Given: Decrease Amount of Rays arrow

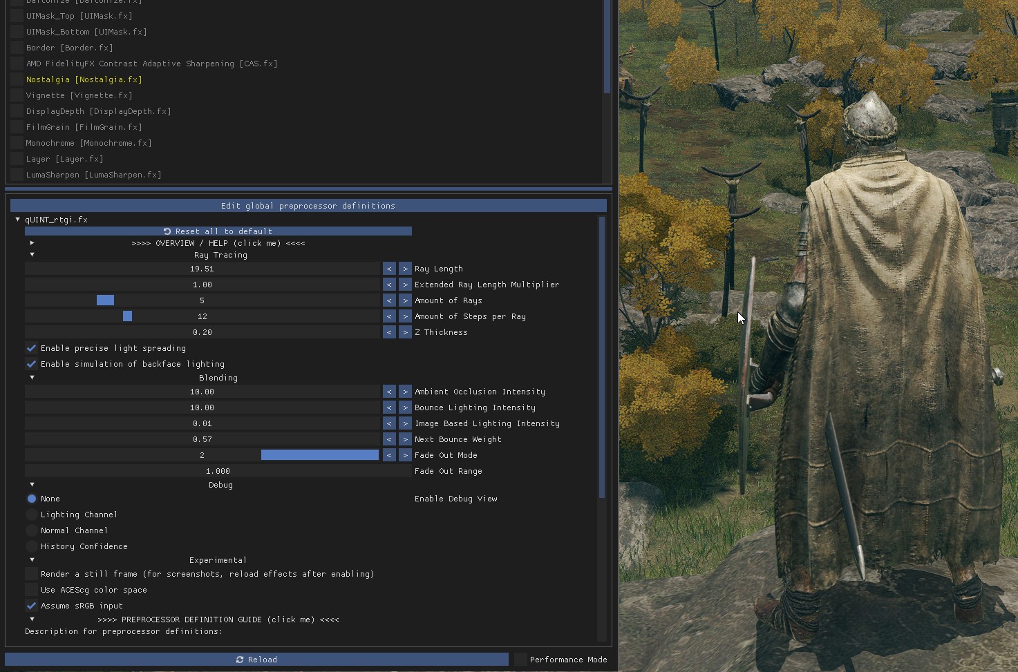Looking at the screenshot, I should (389, 300).
